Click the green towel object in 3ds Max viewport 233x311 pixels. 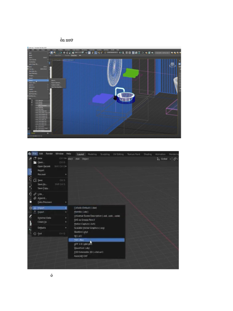pos(131,73)
